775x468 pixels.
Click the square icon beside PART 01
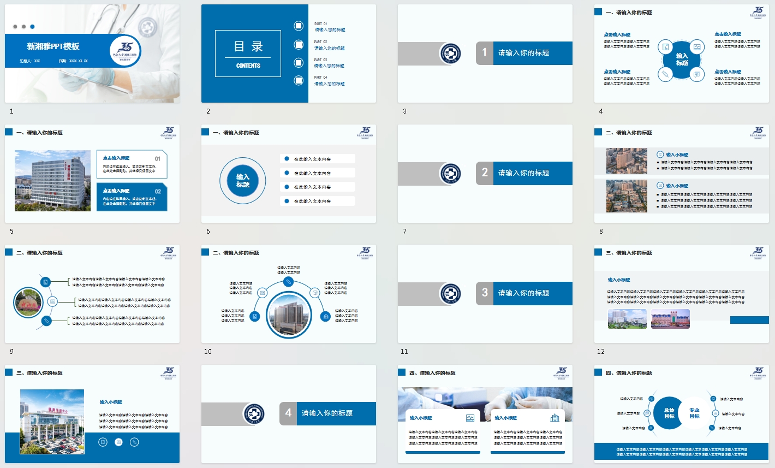299,26
